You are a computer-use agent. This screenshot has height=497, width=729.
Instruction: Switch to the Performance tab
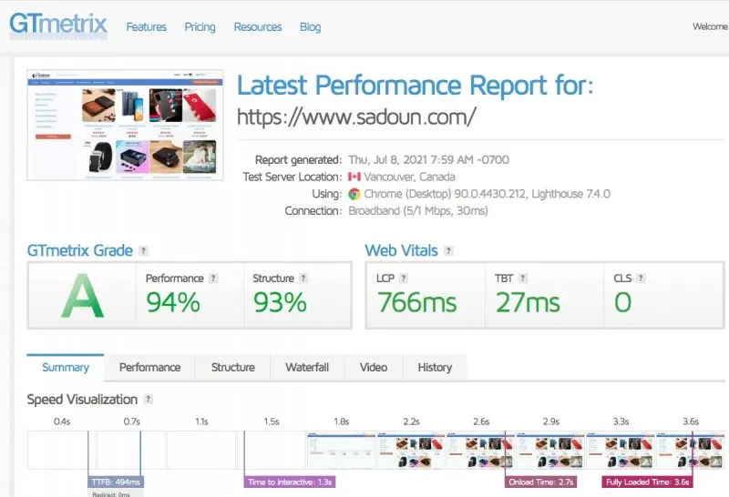point(149,368)
